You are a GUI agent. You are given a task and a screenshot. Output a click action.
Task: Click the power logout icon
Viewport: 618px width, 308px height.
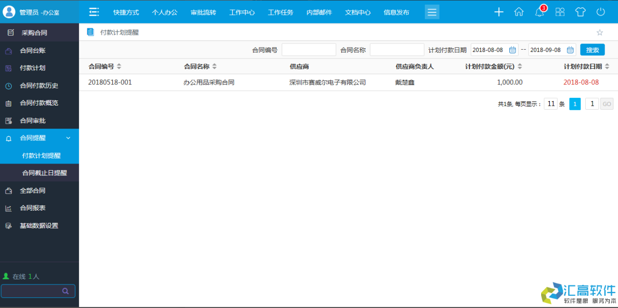coord(600,11)
